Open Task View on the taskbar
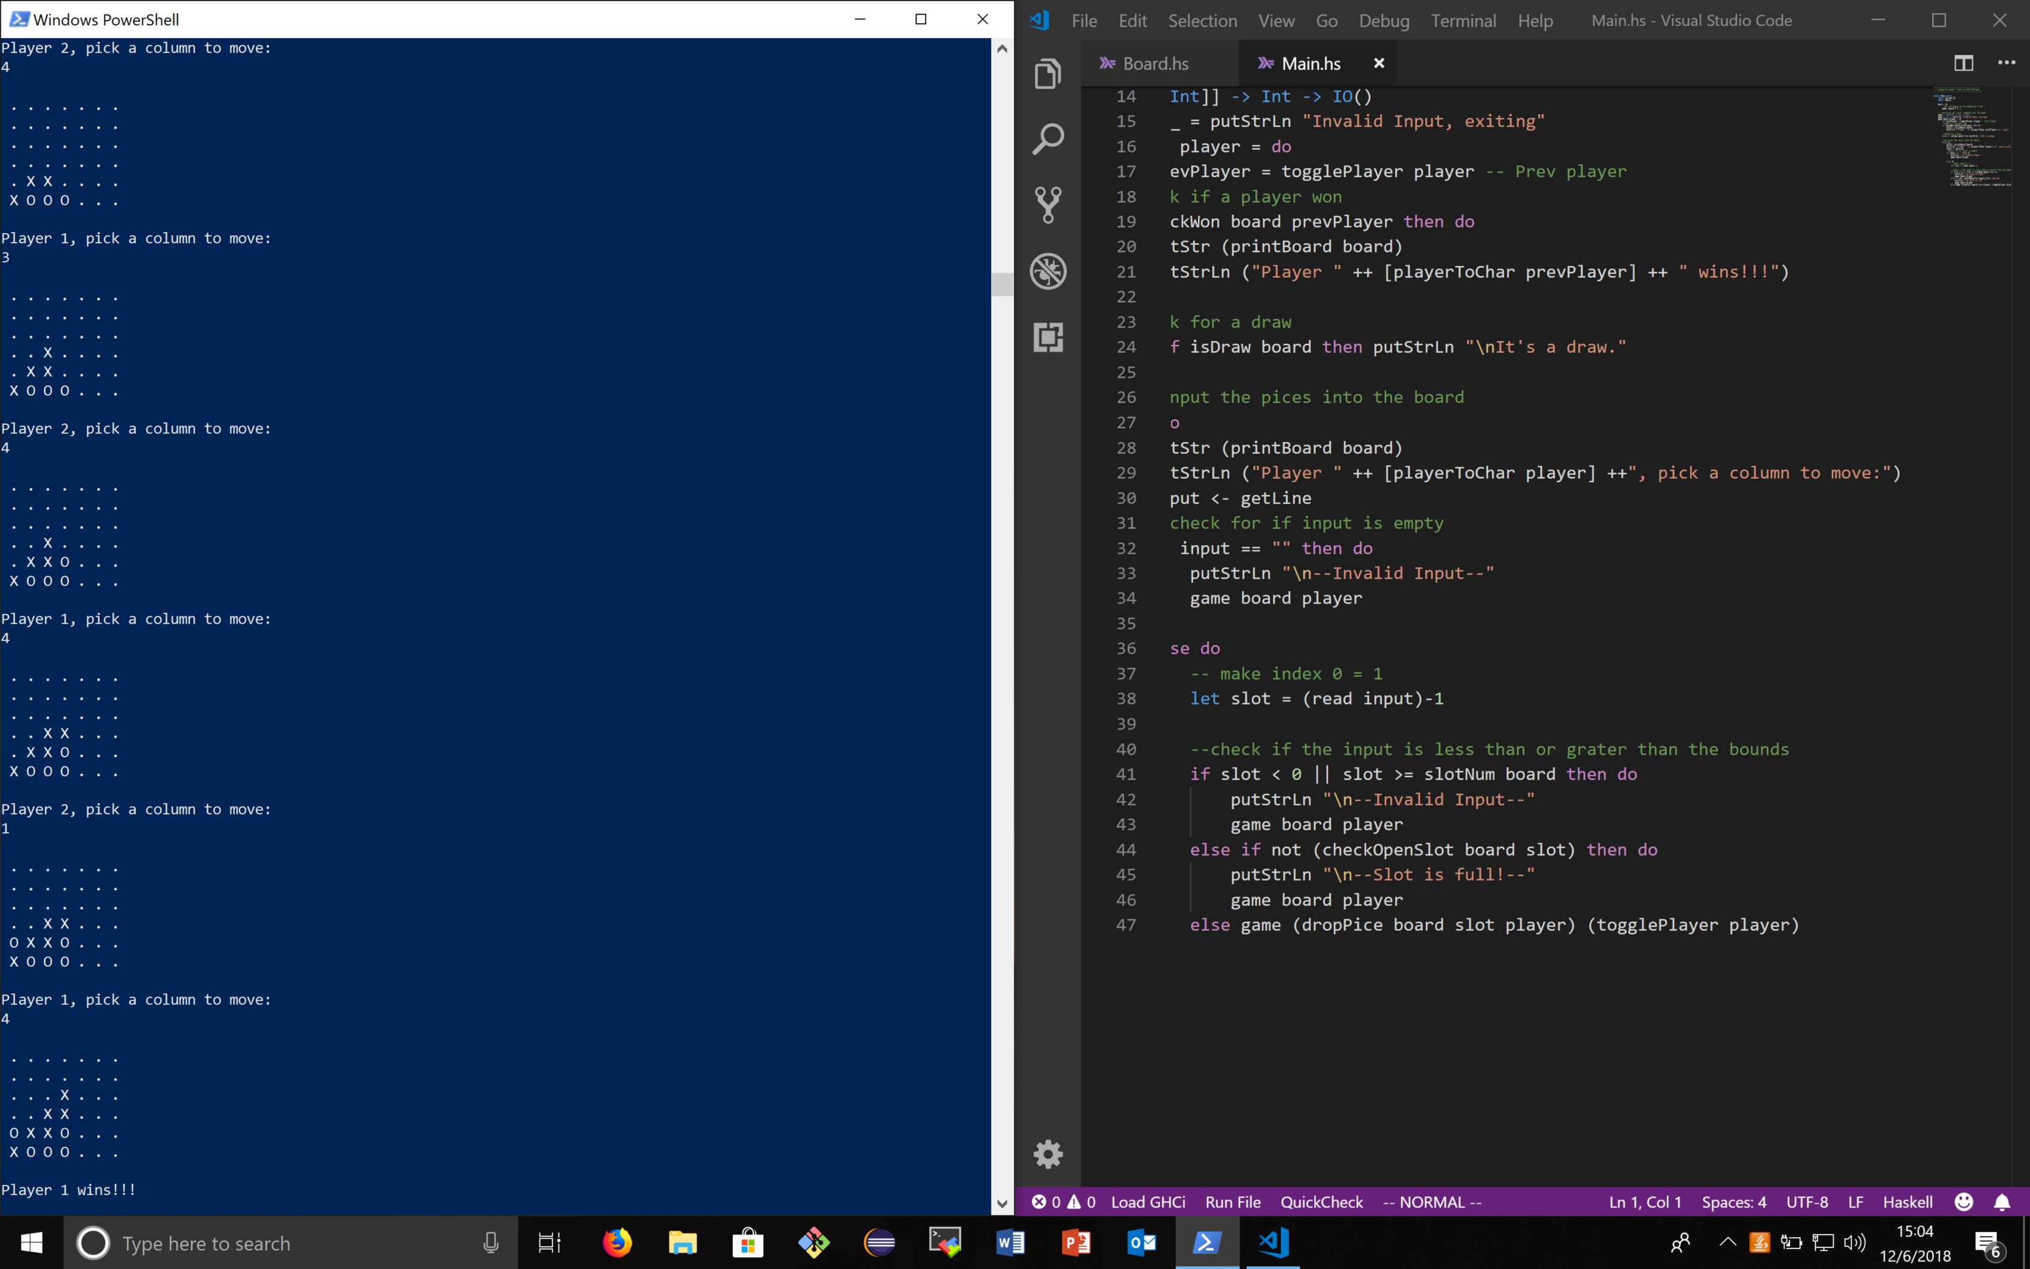 pos(549,1243)
